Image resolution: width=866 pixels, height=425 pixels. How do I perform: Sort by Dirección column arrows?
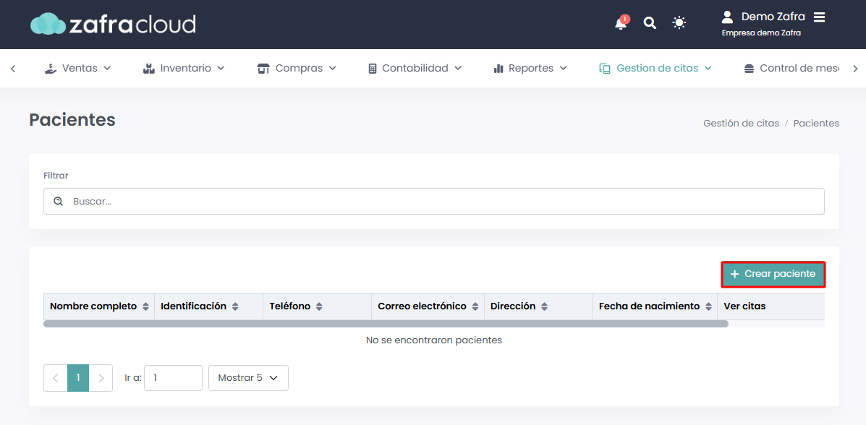545,306
